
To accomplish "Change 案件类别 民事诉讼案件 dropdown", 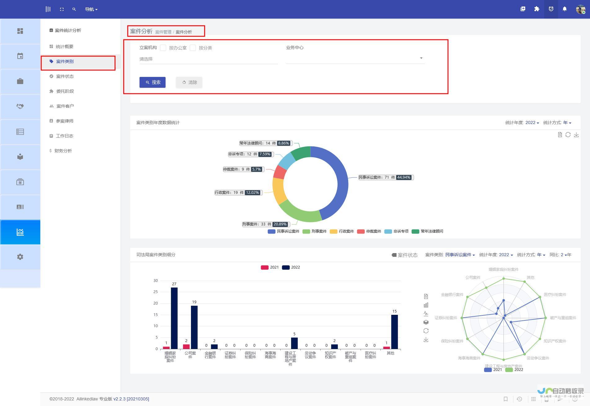I will [x=460, y=255].
